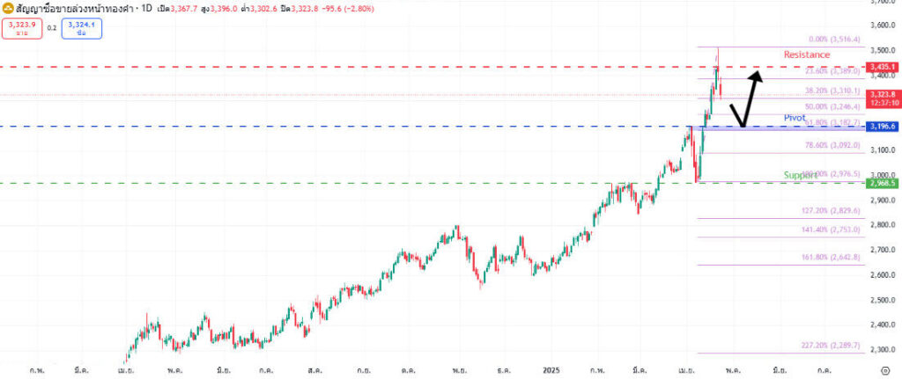Click the red 3,435.1 resistance price tag

coord(883,67)
